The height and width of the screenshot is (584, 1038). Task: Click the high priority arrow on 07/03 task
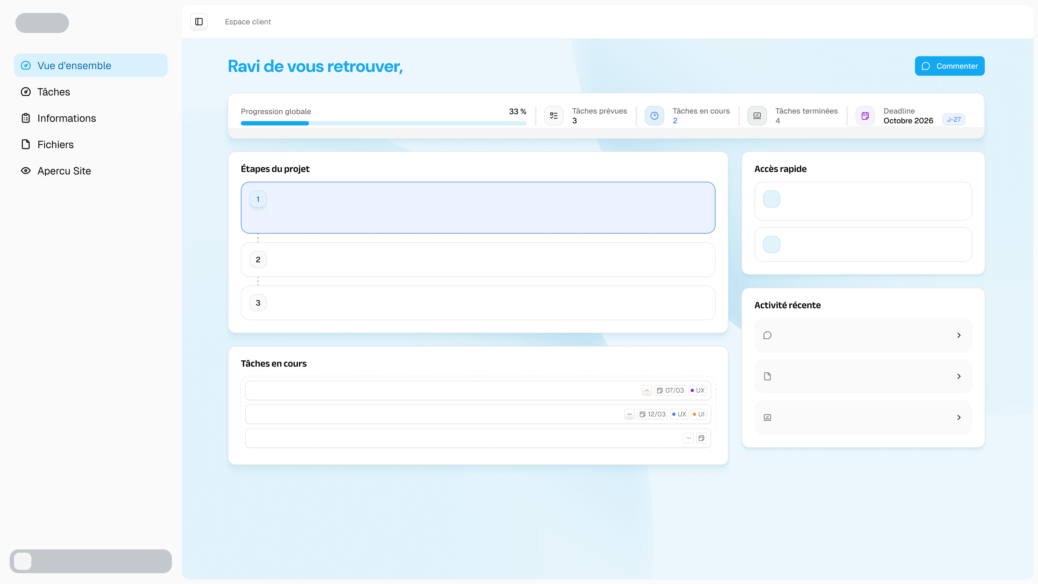(647, 390)
